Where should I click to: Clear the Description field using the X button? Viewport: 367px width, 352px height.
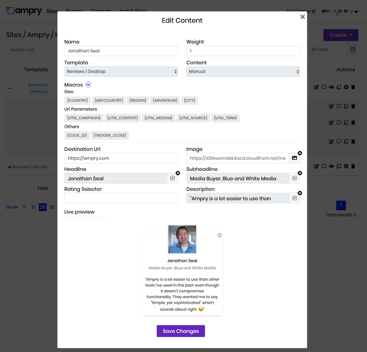click(x=300, y=193)
